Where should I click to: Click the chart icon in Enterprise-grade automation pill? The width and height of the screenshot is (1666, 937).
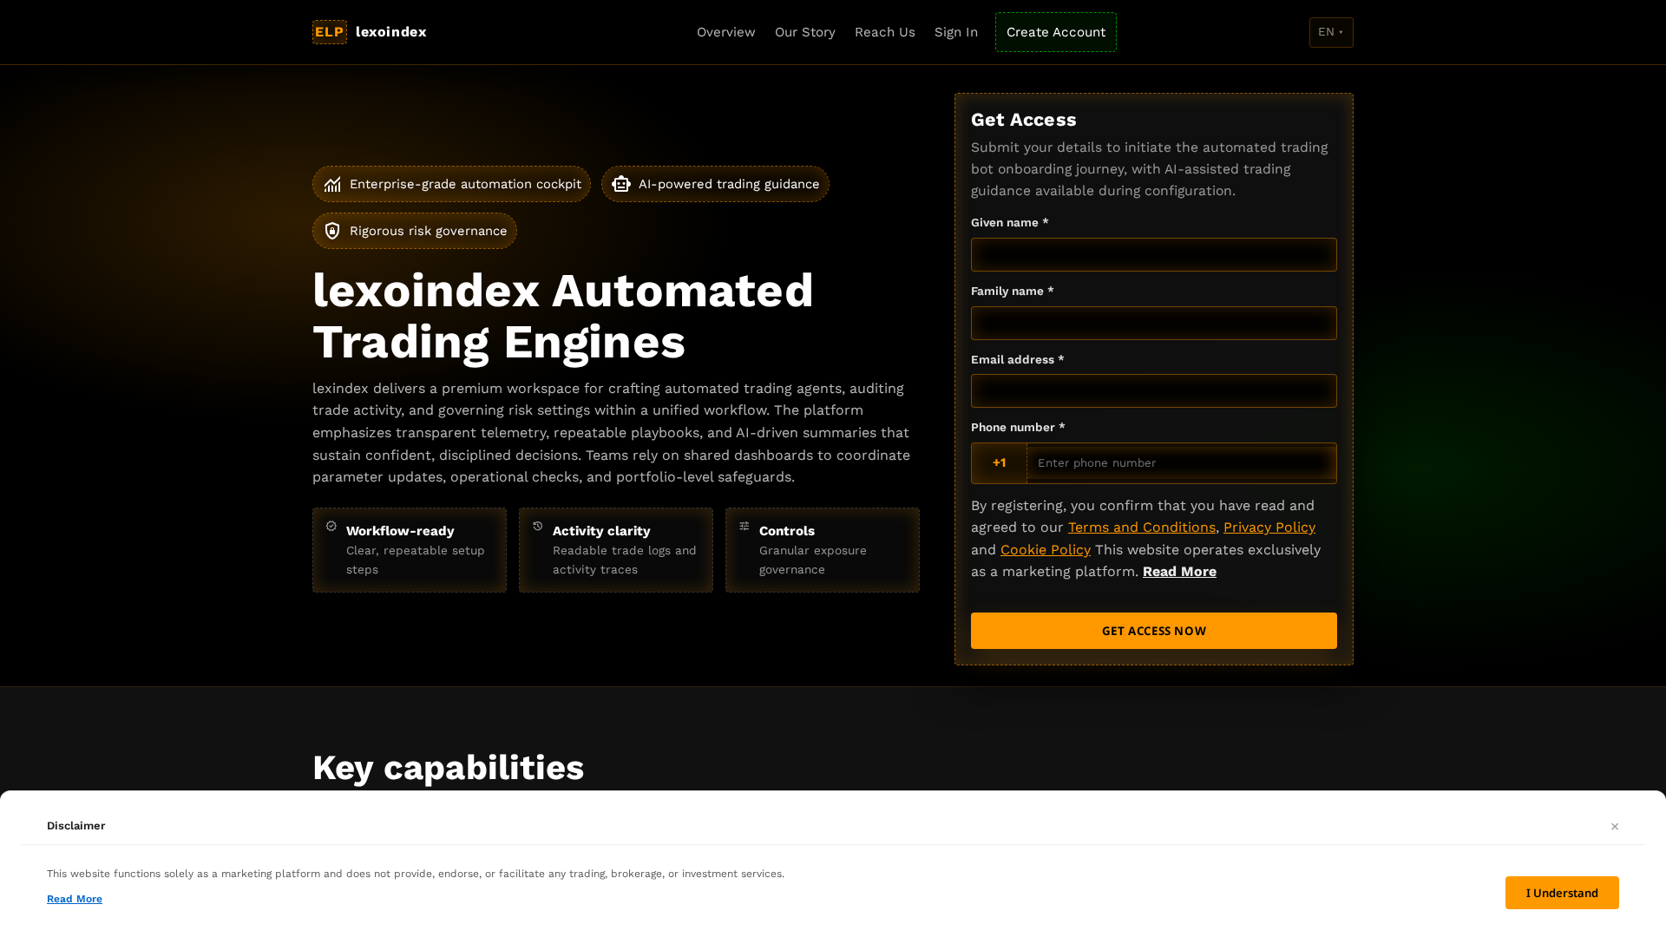coord(332,184)
